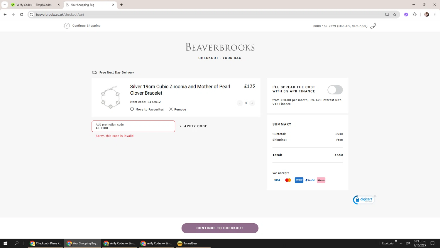Click the delivery truck icon
Viewport: 440px width, 248px height.
[x=94, y=72]
